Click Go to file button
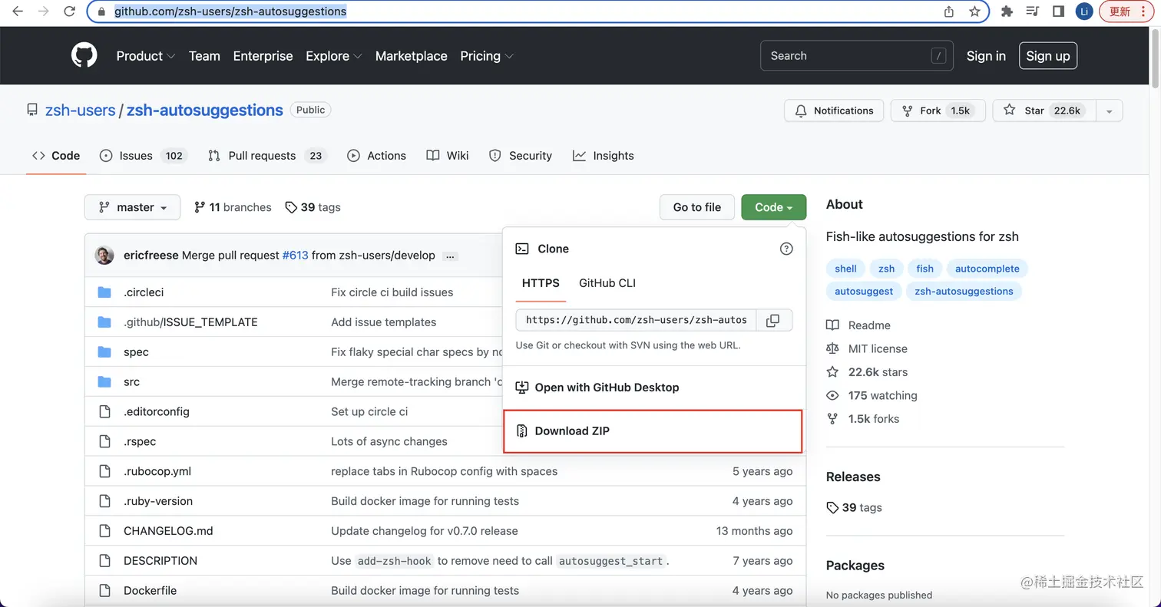This screenshot has height=607, width=1161. tap(697, 207)
